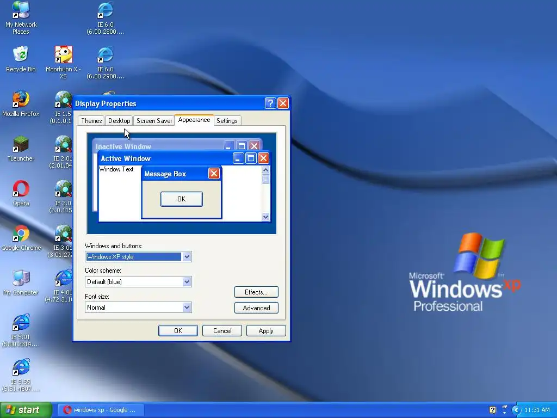Select the IE 5.55 desktop shortcut
This screenshot has height=418, width=557.
click(x=21, y=376)
